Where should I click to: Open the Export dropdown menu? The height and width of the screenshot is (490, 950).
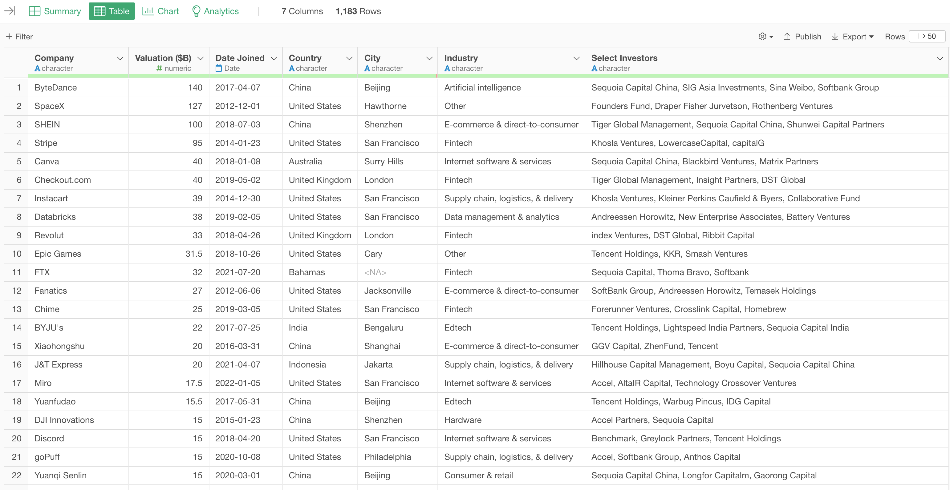point(853,37)
